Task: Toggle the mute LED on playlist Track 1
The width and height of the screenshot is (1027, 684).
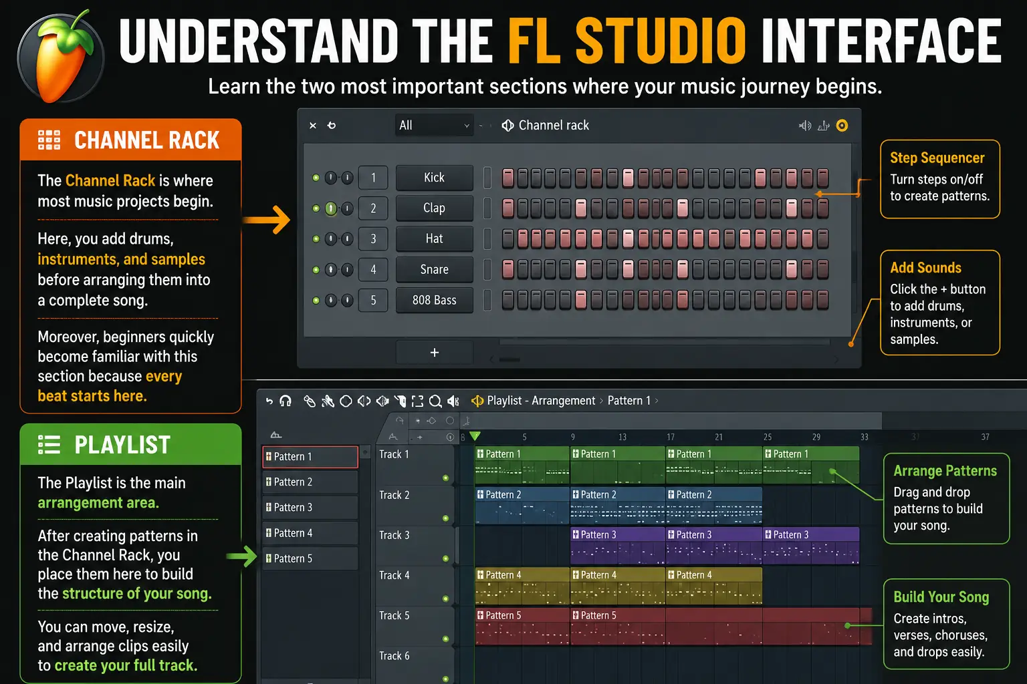Action: (445, 478)
